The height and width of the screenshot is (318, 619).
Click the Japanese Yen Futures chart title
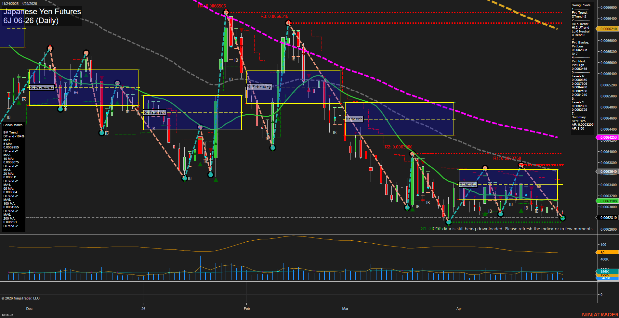(x=42, y=11)
